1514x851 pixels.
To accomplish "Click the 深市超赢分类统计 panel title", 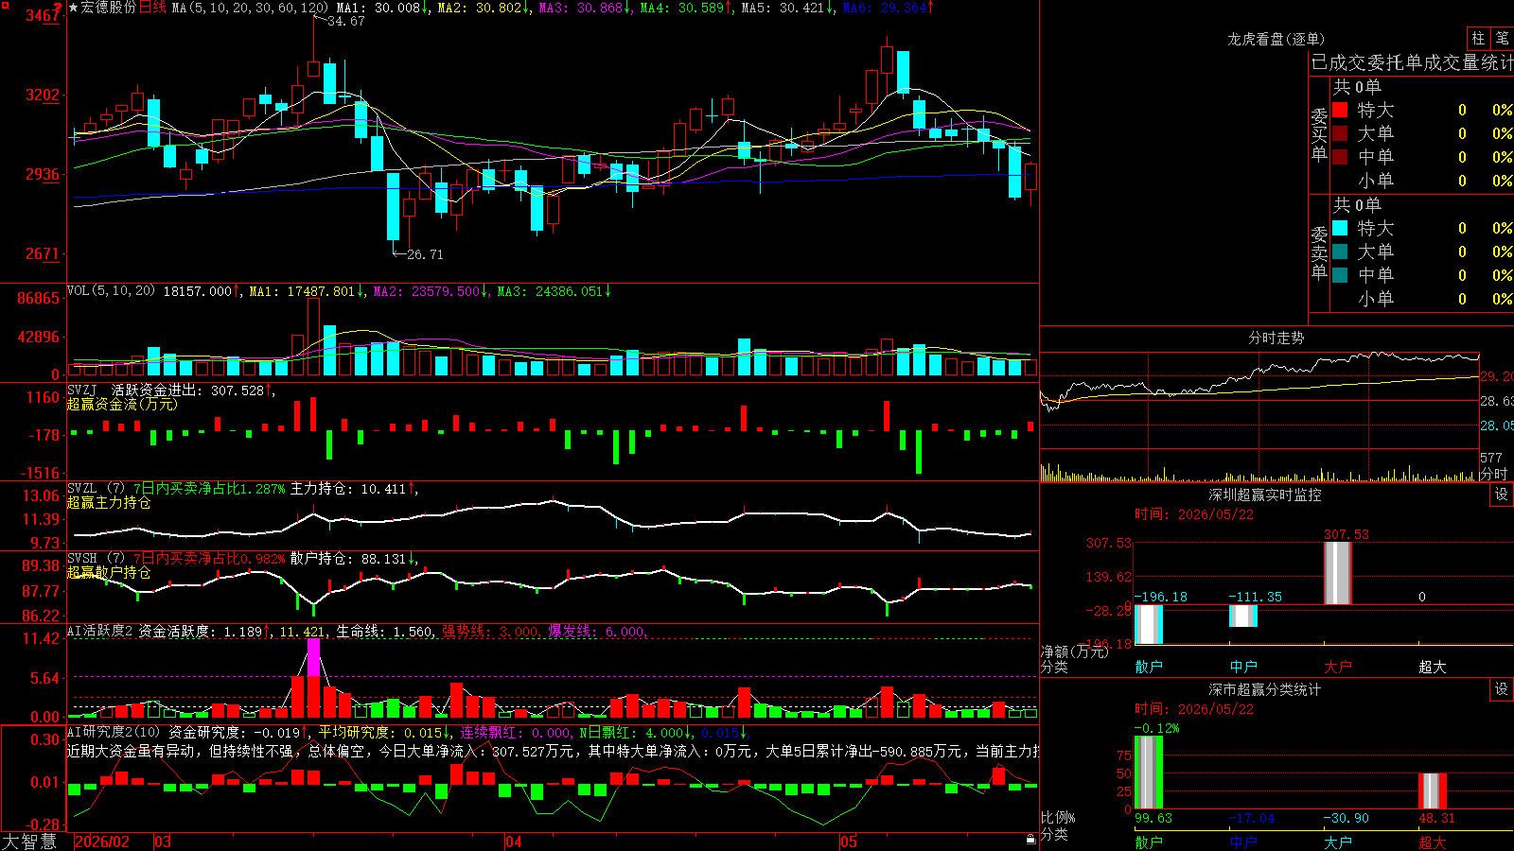I will pyautogui.click(x=1264, y=689).
